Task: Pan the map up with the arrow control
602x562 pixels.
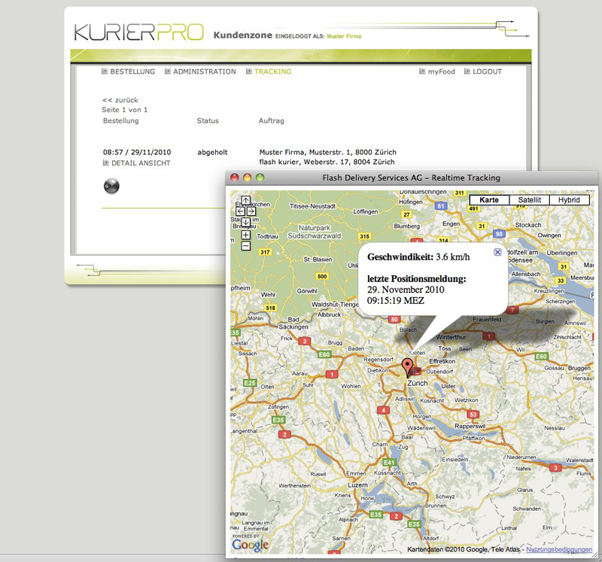Action: [x=246, y=200]
